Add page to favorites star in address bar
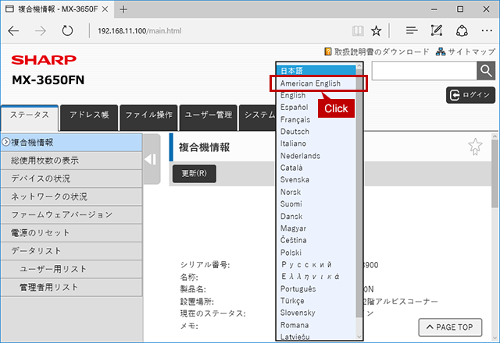The height and width of the screenshot is (343, 500). [377, 31]
